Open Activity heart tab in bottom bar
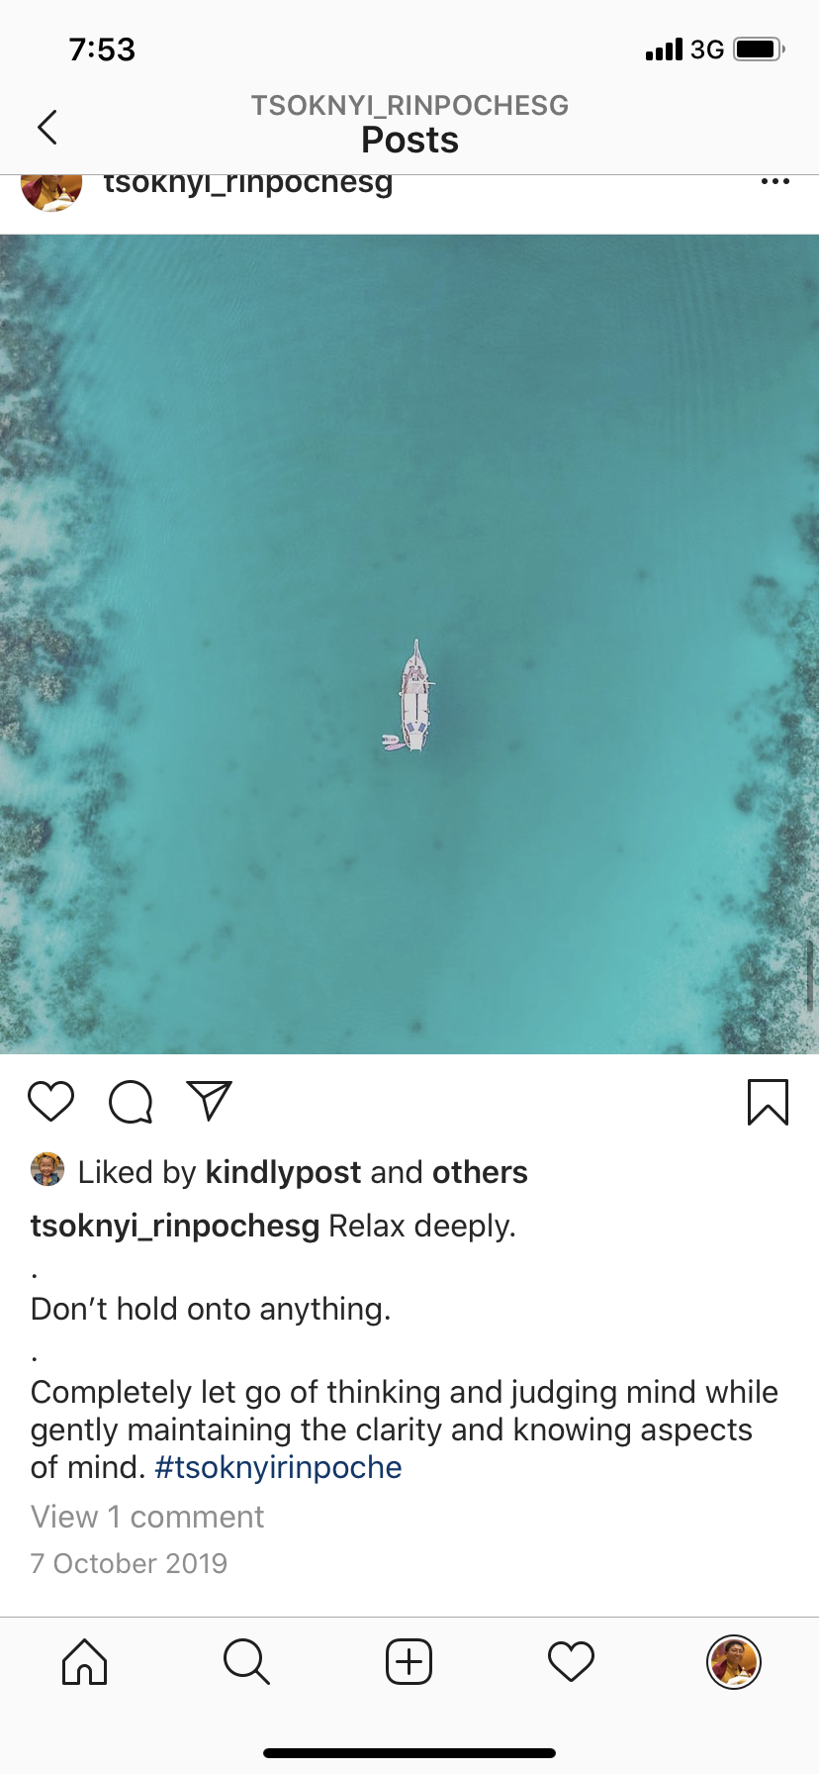The height and width of the screenshot is (1774, 819). point(571,1661)
